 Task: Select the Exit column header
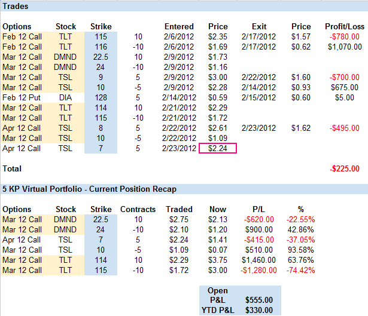[x=259, y=26]
